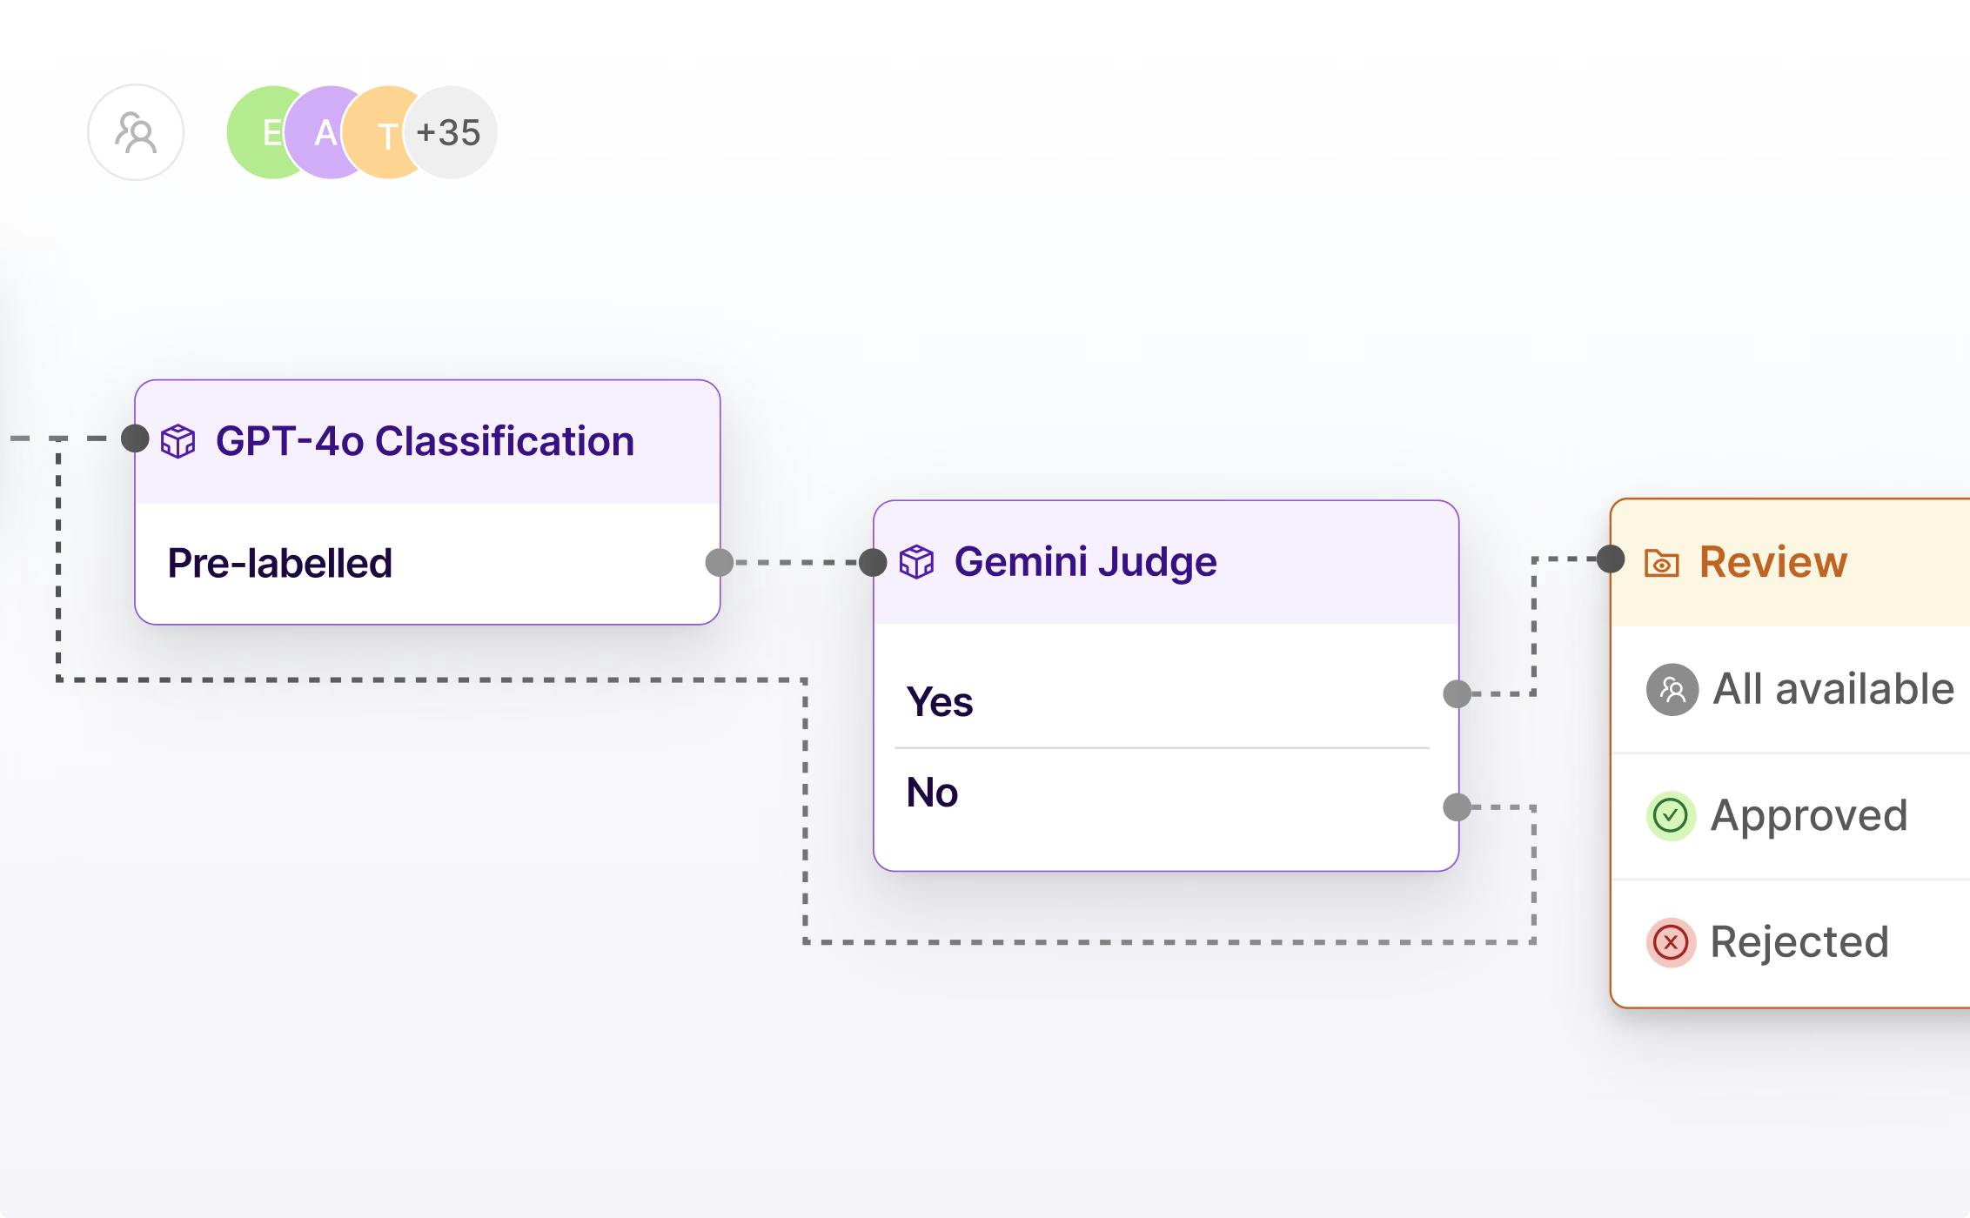Viewport: 1970px width, 1218px height.
Task: Select the gray people icon next to All available
Action: coord(1672,688)
